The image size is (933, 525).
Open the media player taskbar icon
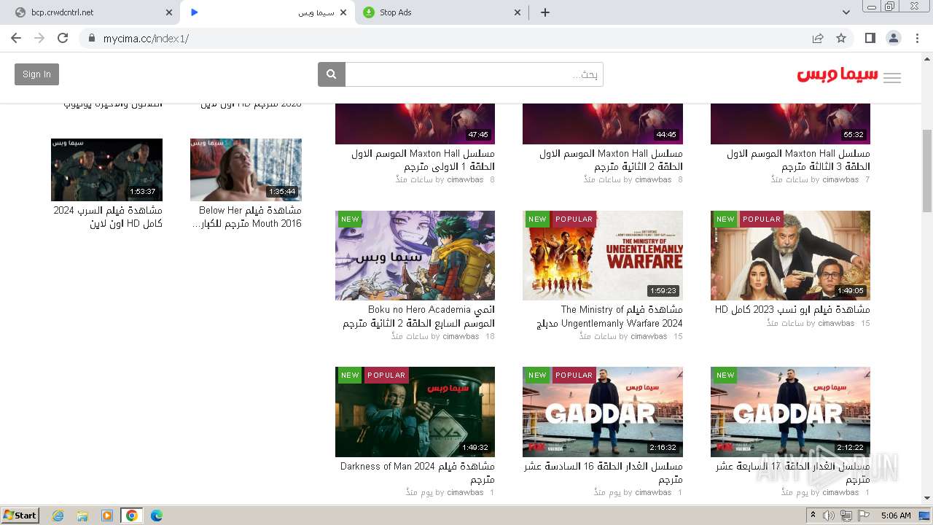107,516
